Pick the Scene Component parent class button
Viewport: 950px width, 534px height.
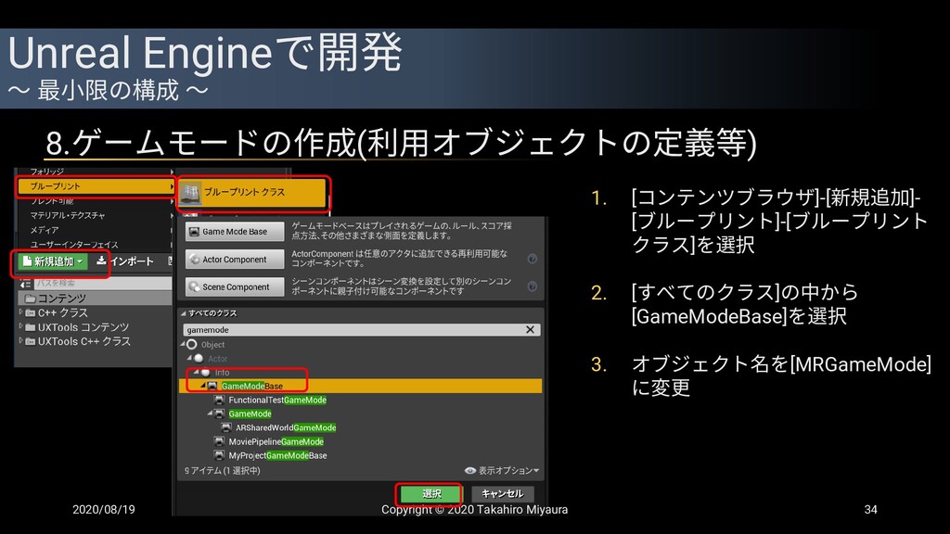click(235, 287)
